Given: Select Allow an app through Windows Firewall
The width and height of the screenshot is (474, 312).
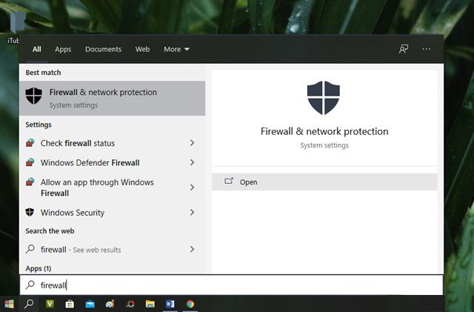Looking at the screenshot, I should (96, 187).
